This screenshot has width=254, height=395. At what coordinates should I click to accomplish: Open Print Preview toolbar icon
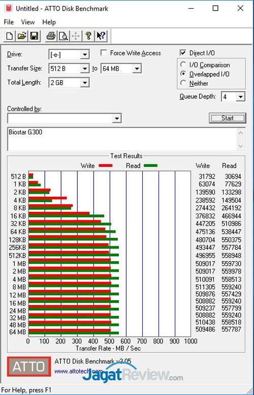(63, 36)
